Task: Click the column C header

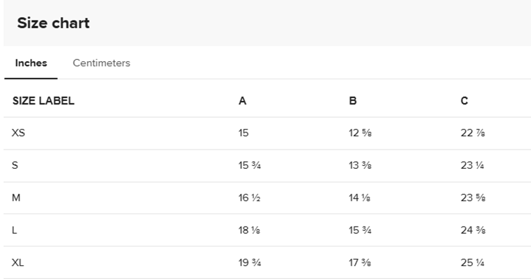Action: point(464,101)
